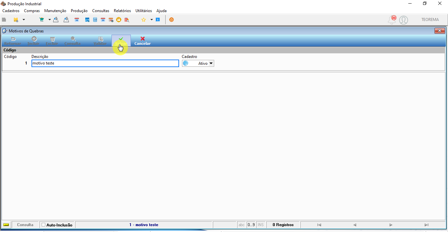This screenshot has height=232, width=448.
Task: Click the abc indicator in the status bar
Action: pyautogui.click(x=242, y=225)
